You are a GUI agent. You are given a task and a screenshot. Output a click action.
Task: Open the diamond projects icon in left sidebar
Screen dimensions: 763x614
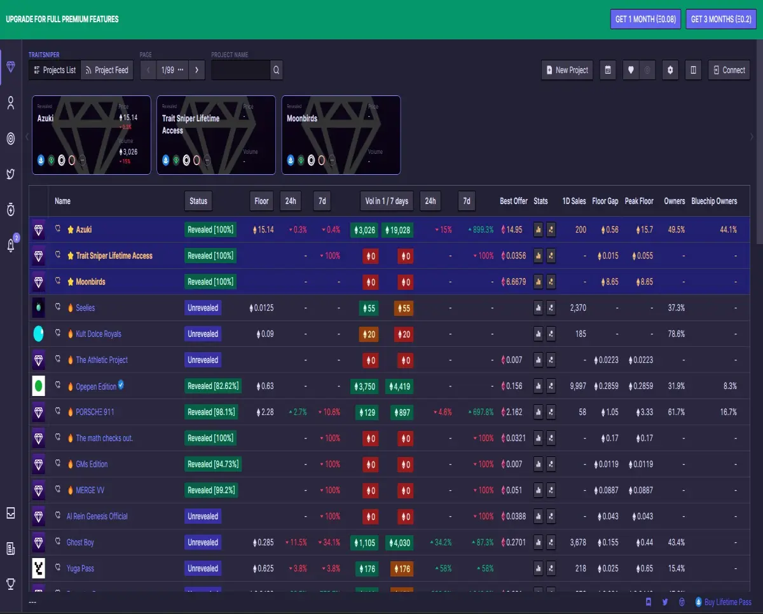click(11, 67)
